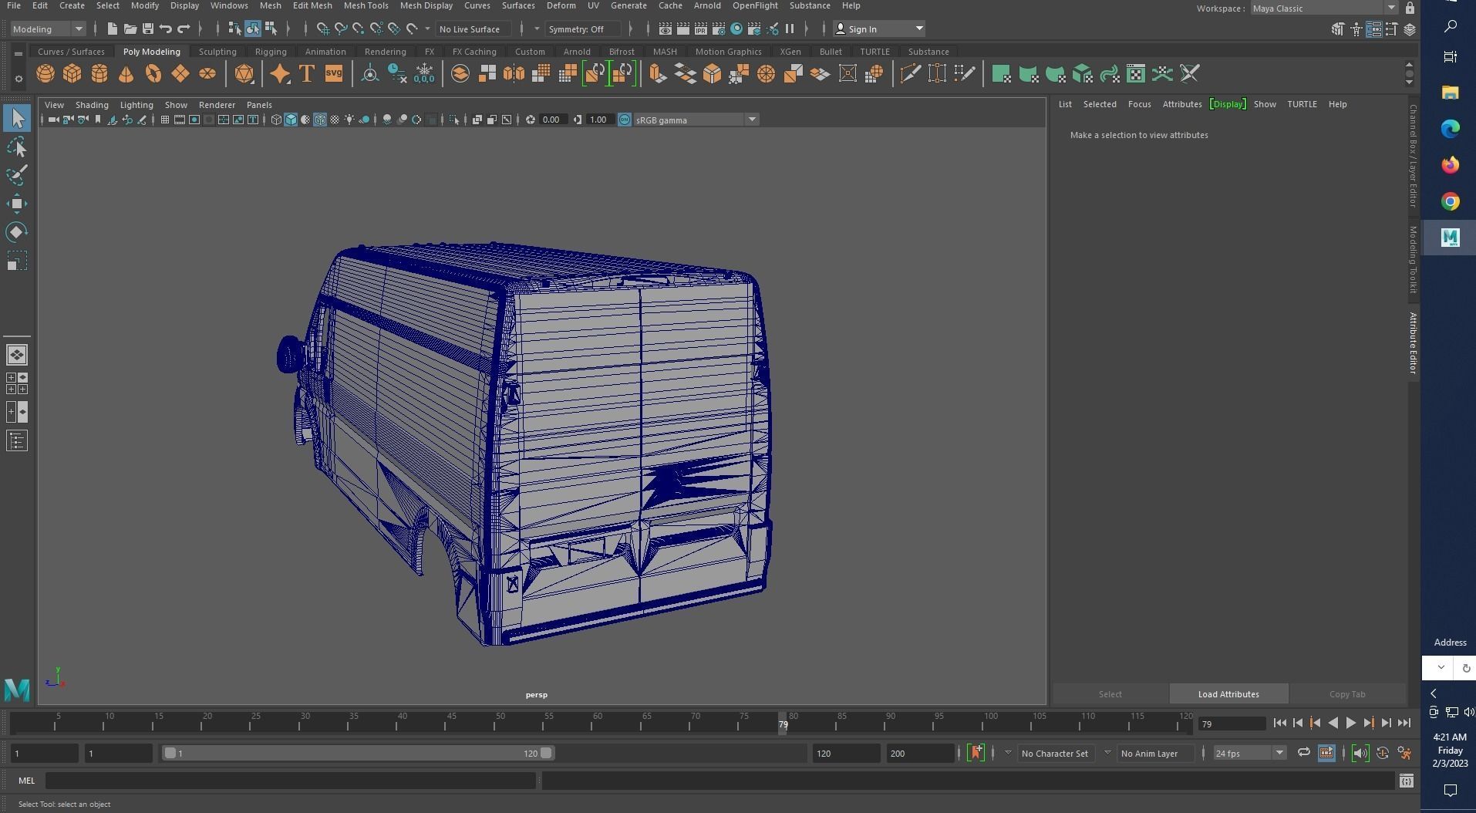The image size is (1476, 813).
Task: Enable snap to grid in the status line
Action: click(x=322, y=29)
